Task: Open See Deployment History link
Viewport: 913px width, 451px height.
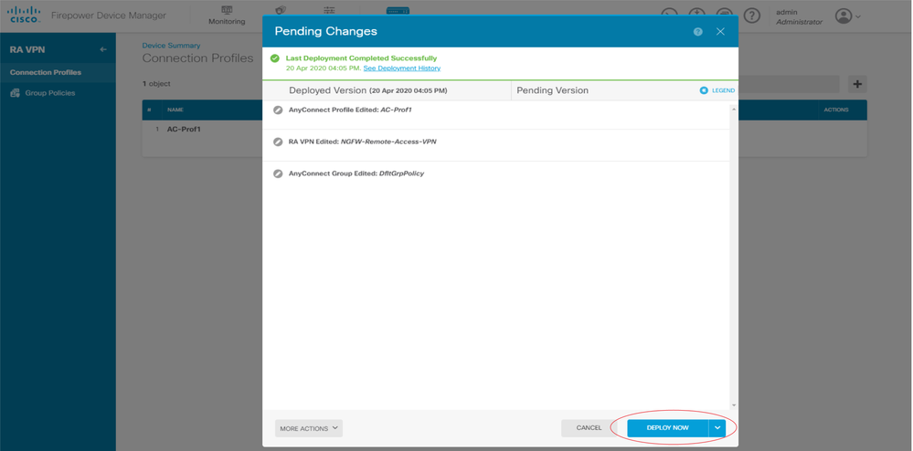Action: pos(402,68)
